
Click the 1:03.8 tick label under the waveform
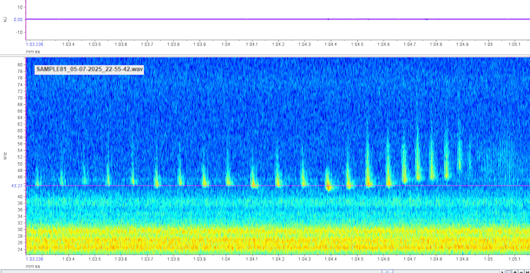(x=173, y=45)
